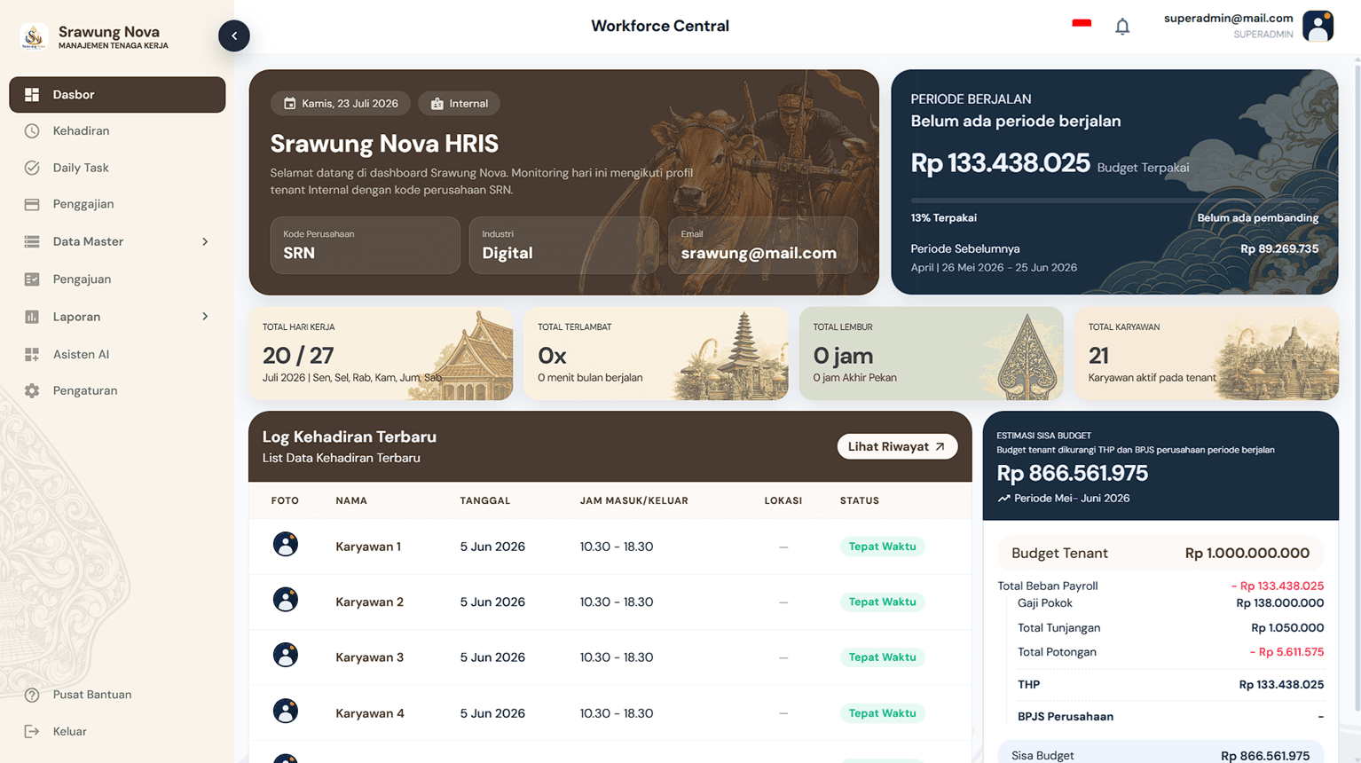
Task: Click the Industri Digital field
Action: click(x=563, y=245)
